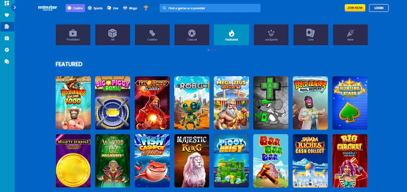Open Hunting Stars game

350,103
